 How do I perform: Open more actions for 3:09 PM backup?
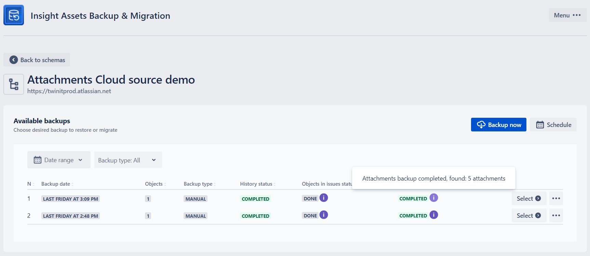(556, 198)
